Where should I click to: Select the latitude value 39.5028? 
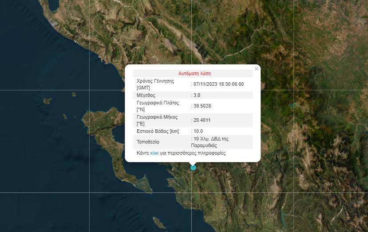[x=202, y=106]
